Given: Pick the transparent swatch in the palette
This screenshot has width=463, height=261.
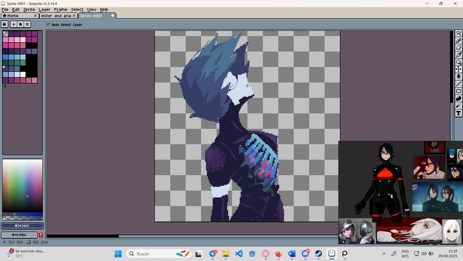Looking at the screenshot, I should click(x=5, y=34).
